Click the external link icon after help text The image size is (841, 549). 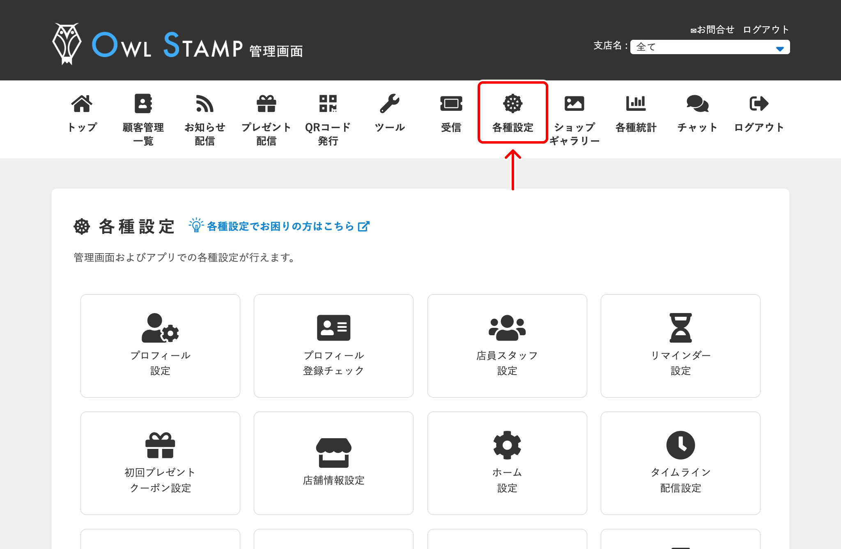click(364, 226)
